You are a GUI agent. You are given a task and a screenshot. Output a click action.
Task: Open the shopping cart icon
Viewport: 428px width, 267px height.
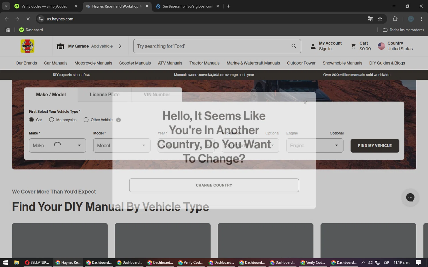tap(353, 46)
